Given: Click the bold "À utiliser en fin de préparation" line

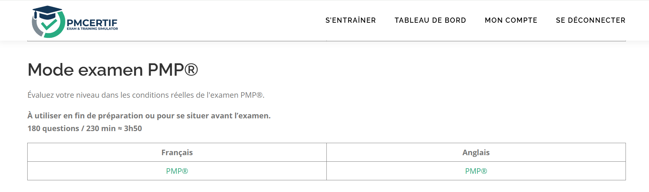Looking at the screenshot, I should click(x=149, y=116).
